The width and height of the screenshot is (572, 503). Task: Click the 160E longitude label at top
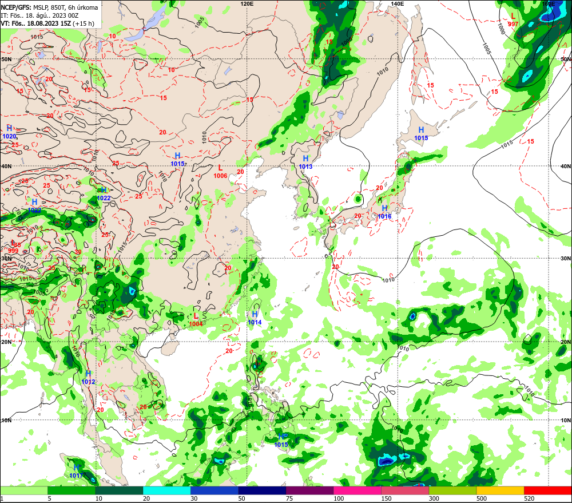548,3
